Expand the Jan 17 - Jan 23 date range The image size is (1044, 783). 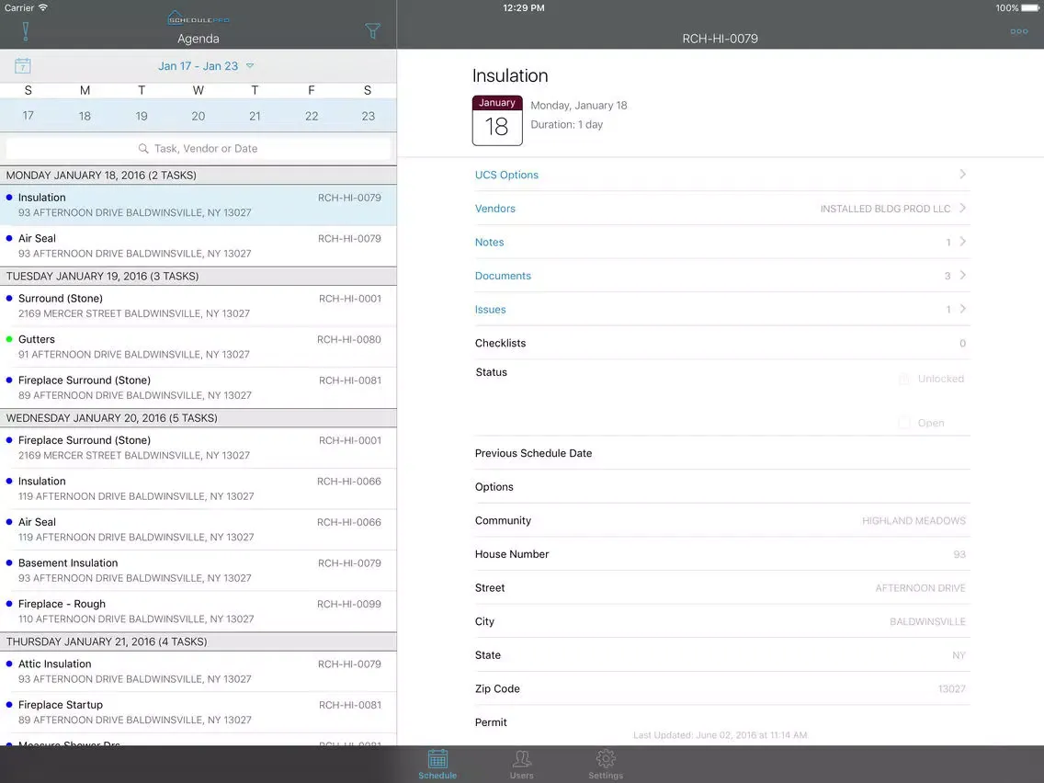click(x=206, y=66)
